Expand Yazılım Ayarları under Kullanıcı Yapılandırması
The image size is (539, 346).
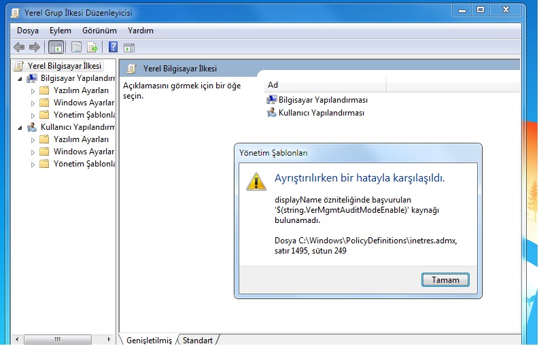click(x=33, y=140)
